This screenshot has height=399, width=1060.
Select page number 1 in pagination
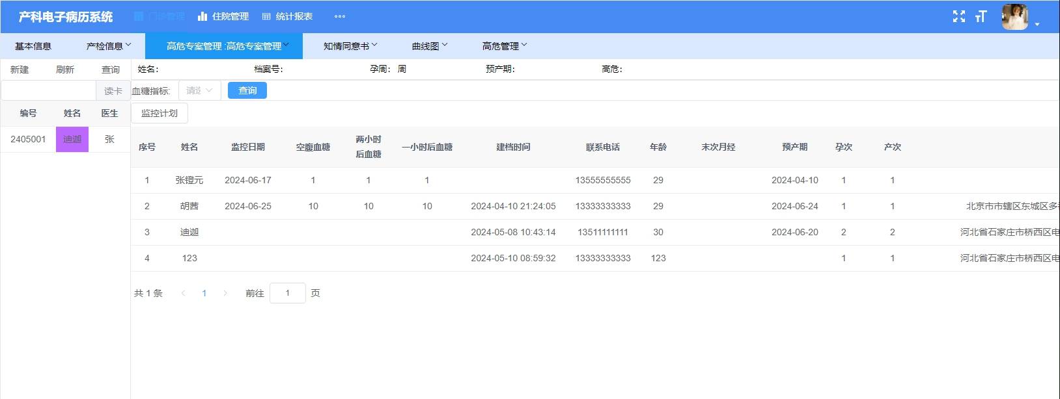pyautogui.click(x=204, y=293)
